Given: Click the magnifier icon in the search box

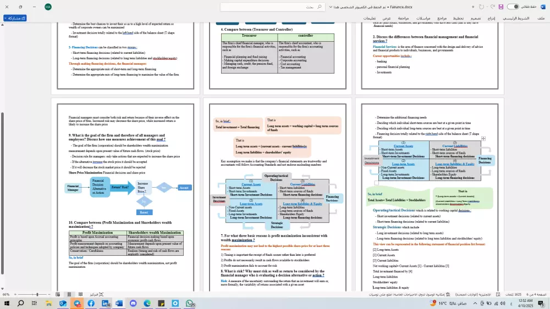Looking at the screenshot, I should [319, 7].
